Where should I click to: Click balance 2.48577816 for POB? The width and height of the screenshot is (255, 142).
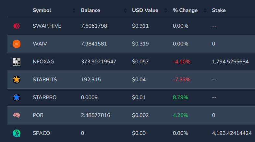(x=95, y=115)
